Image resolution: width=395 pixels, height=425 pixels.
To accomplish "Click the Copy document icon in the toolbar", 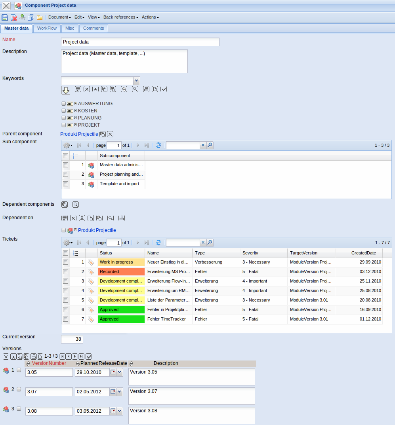I will 31,17.
